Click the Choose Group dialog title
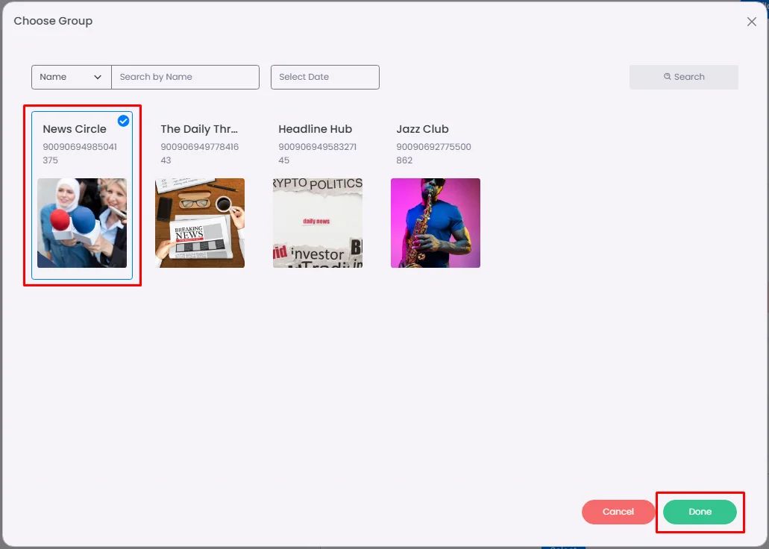 [x=53, y=21]
